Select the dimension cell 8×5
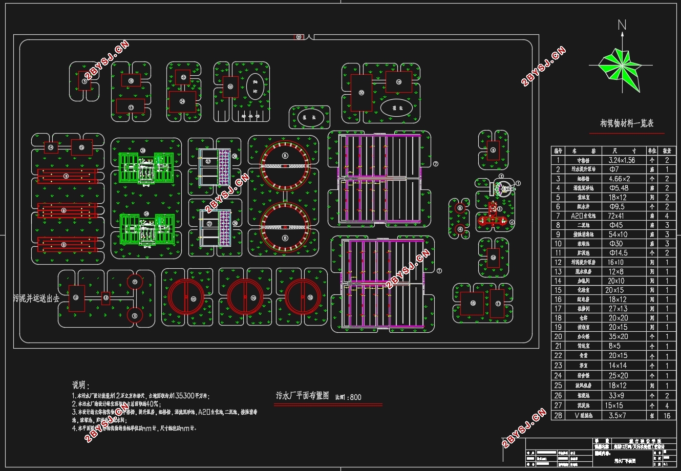This screenshot has height=471, width=681. [x=614, y=346]
